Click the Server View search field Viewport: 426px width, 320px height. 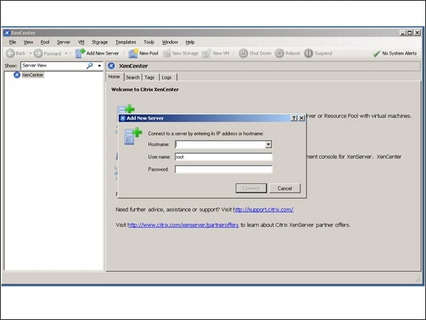(x=53, y=65)
